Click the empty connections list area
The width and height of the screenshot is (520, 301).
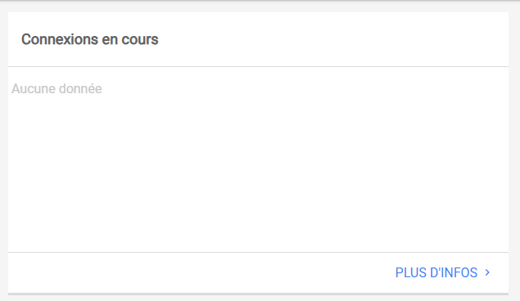[x=258, y=159]
